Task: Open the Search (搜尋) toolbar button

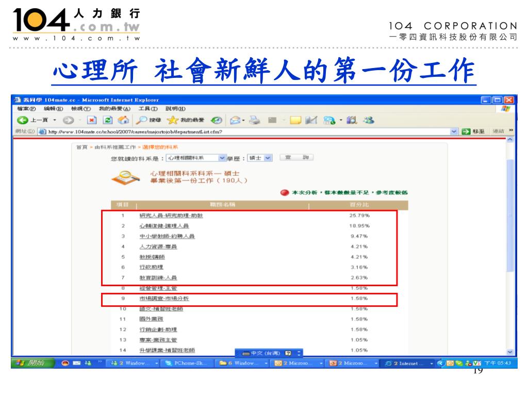Action: click(x=148, y=120)
